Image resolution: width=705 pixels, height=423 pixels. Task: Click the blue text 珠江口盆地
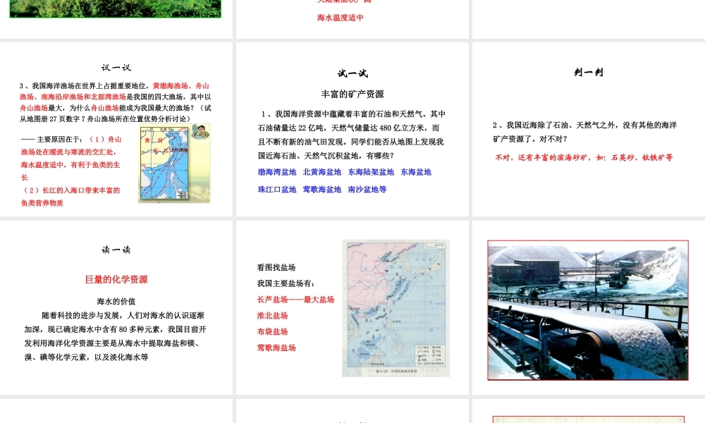pyautogui.click(x=277, y=189)
